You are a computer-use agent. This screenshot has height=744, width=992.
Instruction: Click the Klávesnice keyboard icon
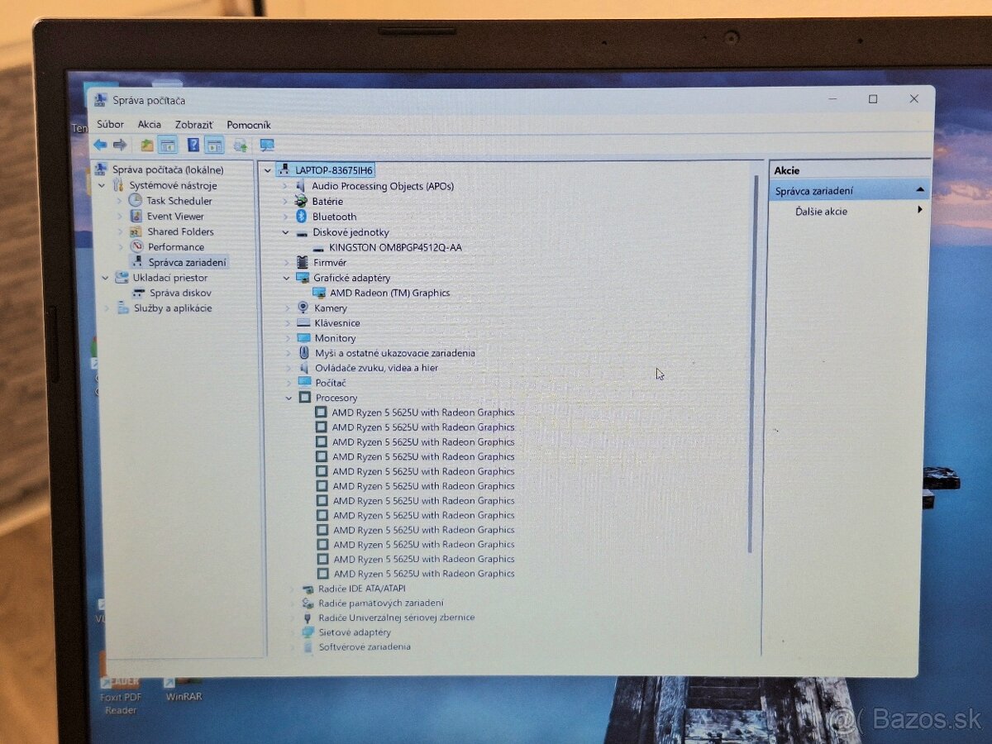click(x=303, y=322)
